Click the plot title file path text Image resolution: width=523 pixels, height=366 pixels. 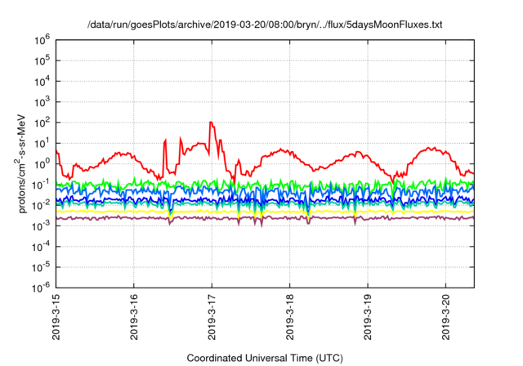click(265, 25)
